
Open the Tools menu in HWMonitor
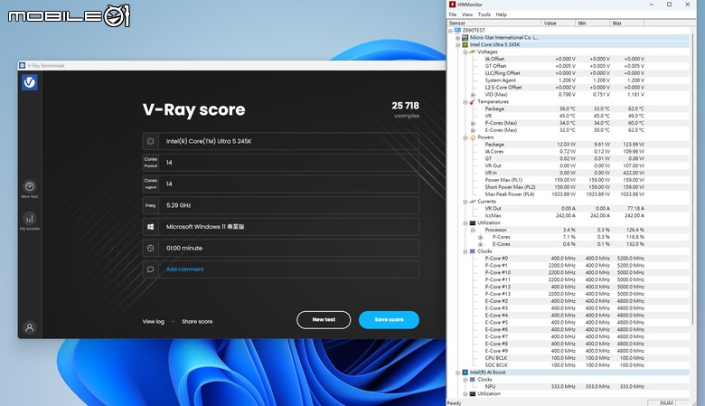point(484,14)
